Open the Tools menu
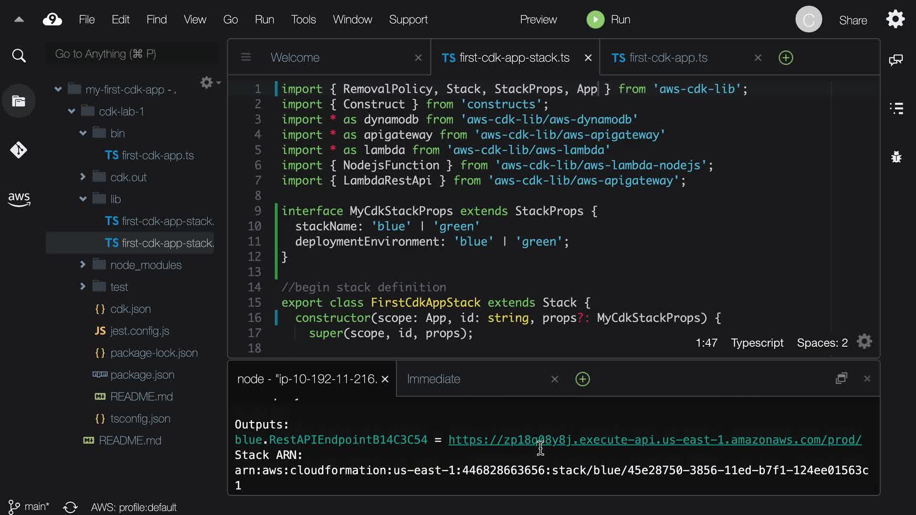Image resolution: width=916 pixels, height=515 pixels. pos(303,20)
